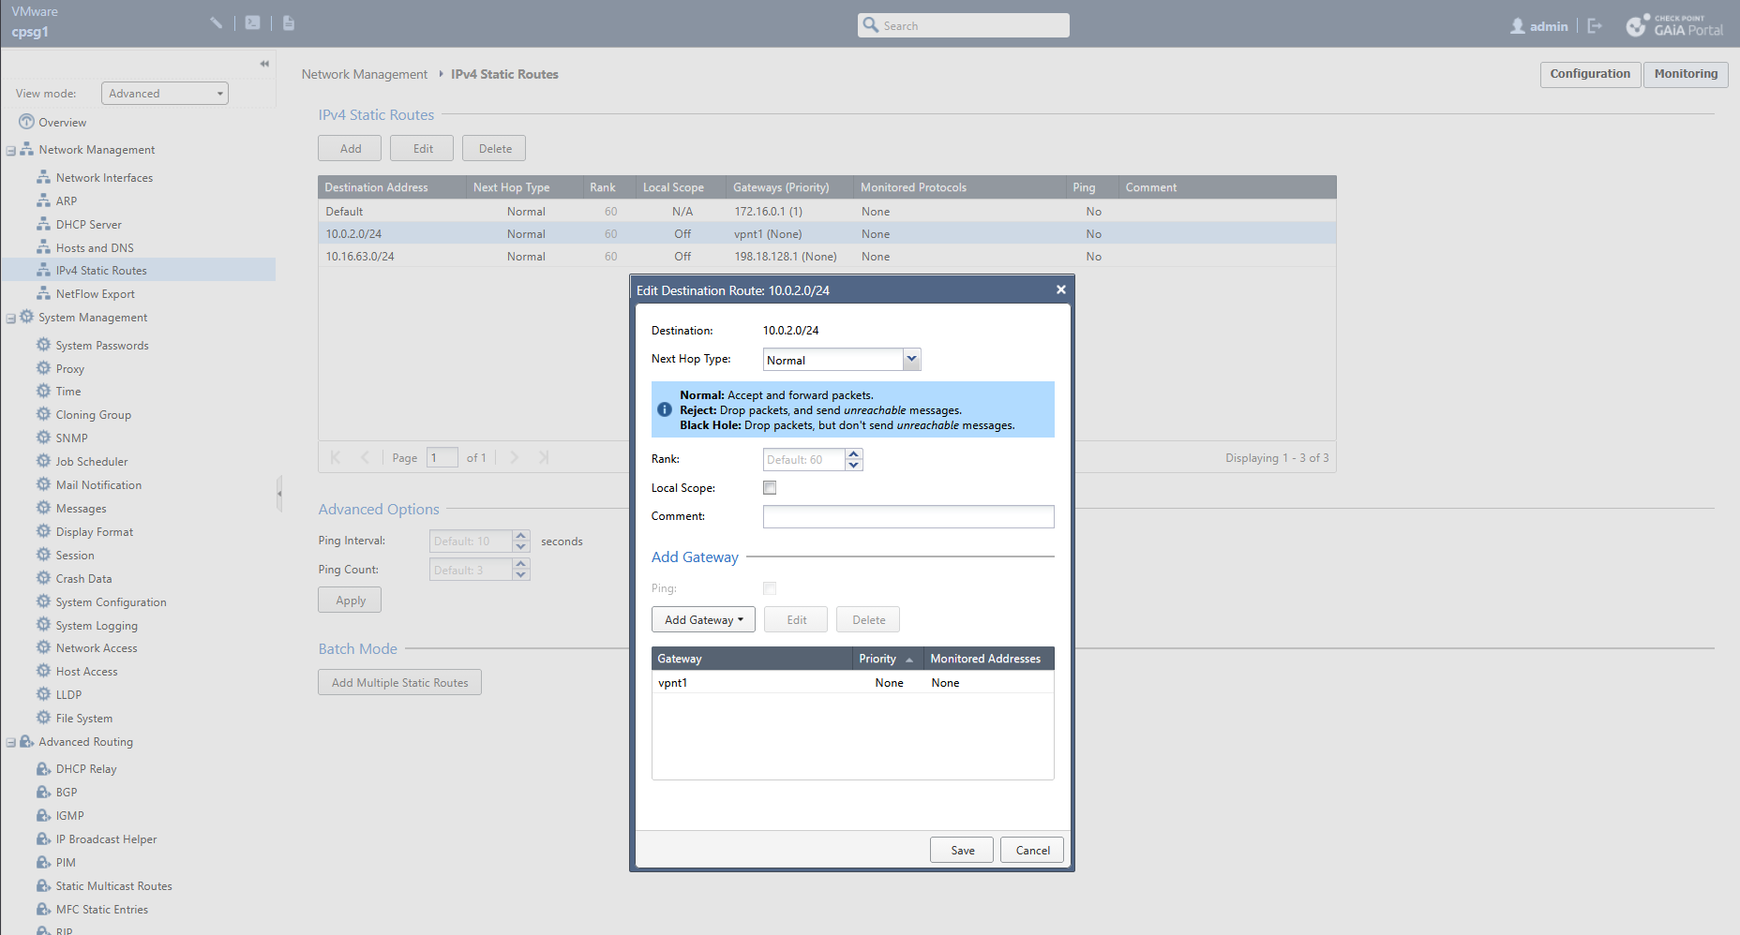The width and height of the screenshot is (1740, 935).
Task: Open the View mode Advanced combo box
Action: tap(165, 94)
